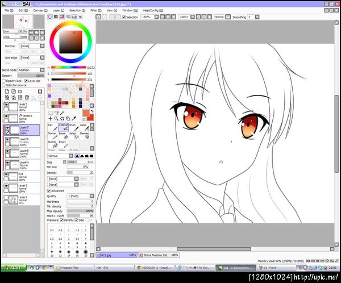The height and width of the screenshot is (283, 341).
Task: Open the File menu
Action: 9,10
